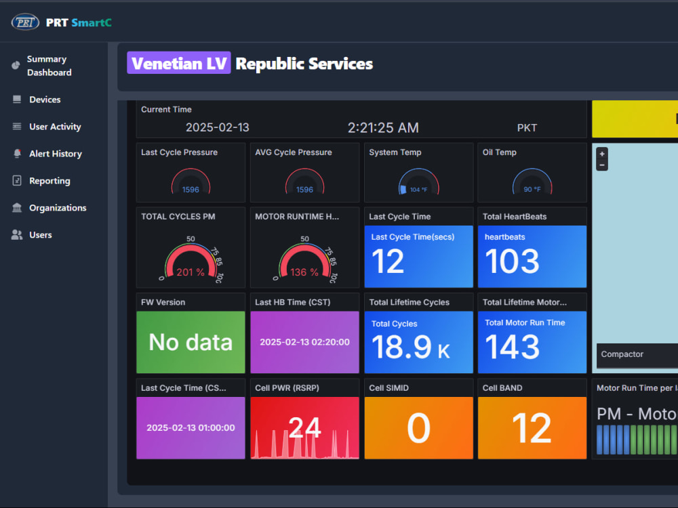678x508 pixels.
Task: Click the Republic Services heading
Action: coord(304,64)
